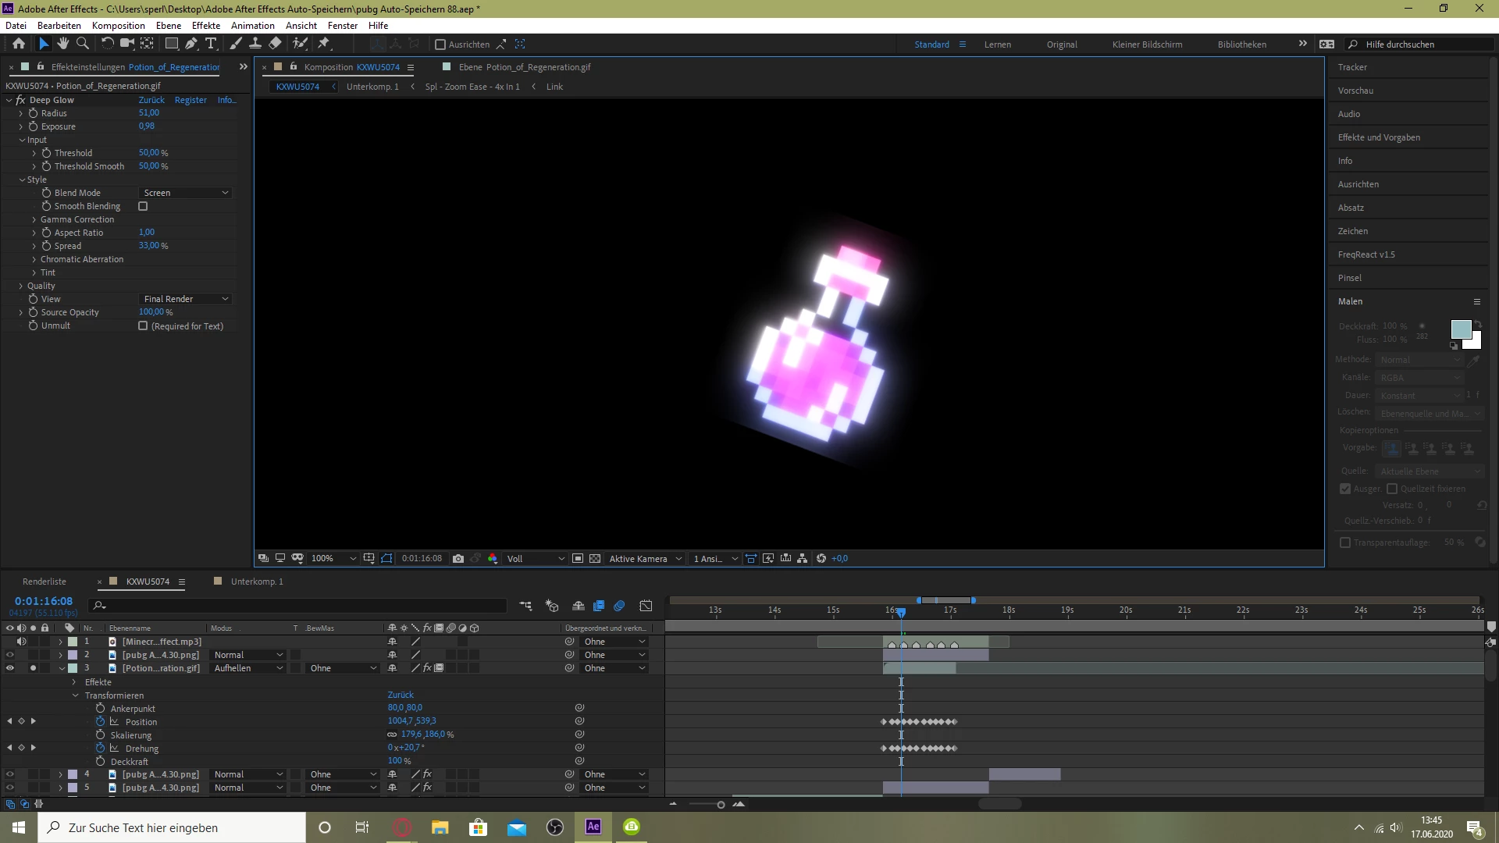Select the Zoom magnifier tool
The height and width of the screenshot is (843, 1499).
[83, 44]
